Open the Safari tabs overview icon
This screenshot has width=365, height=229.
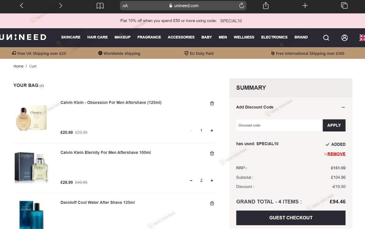point(344,5)
